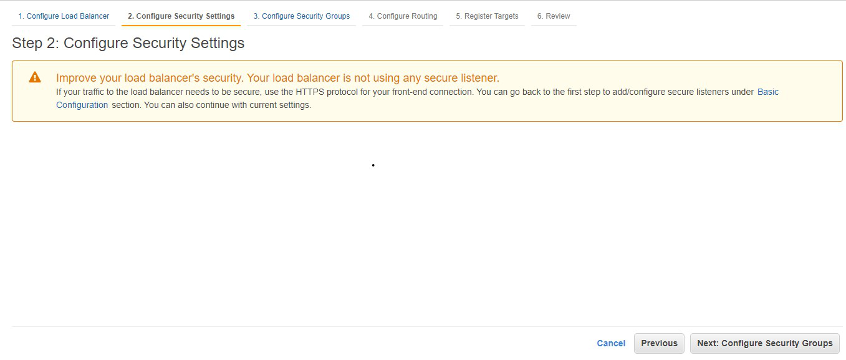Switch to the Configure Security Groups tab
This screenshot has width=846, height=360.
coord(301,16)
